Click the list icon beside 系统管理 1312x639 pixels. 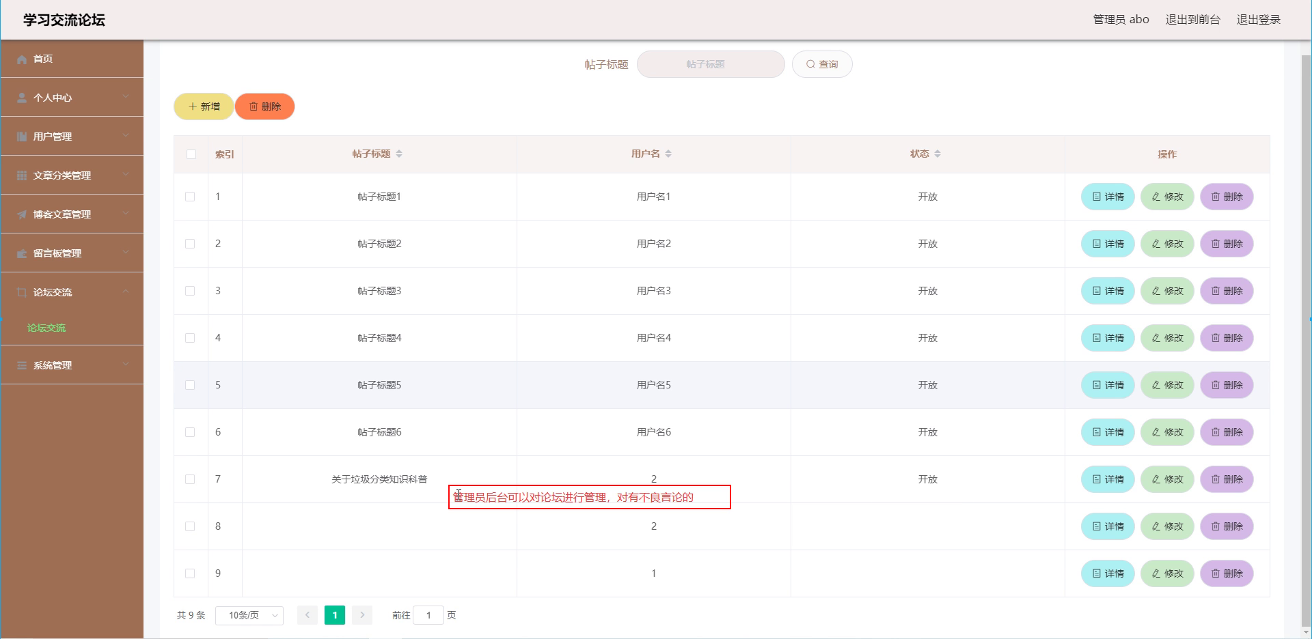coord(22,366)
